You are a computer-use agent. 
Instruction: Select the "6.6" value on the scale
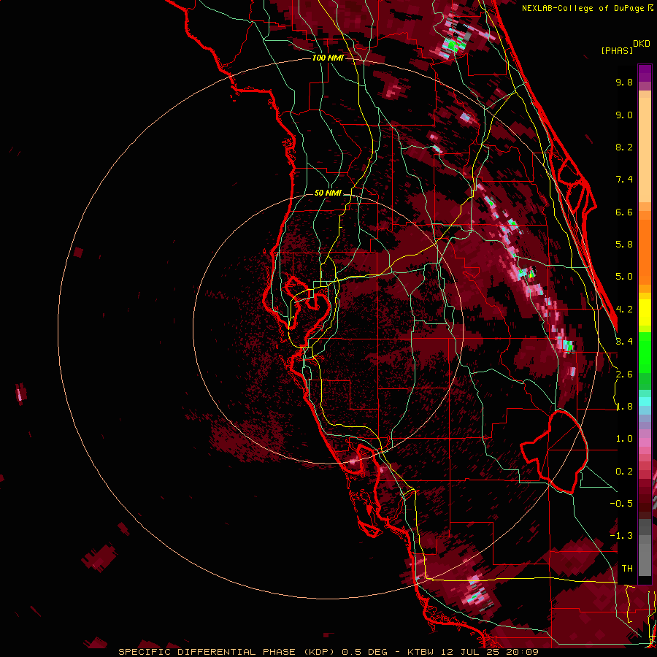624,212
